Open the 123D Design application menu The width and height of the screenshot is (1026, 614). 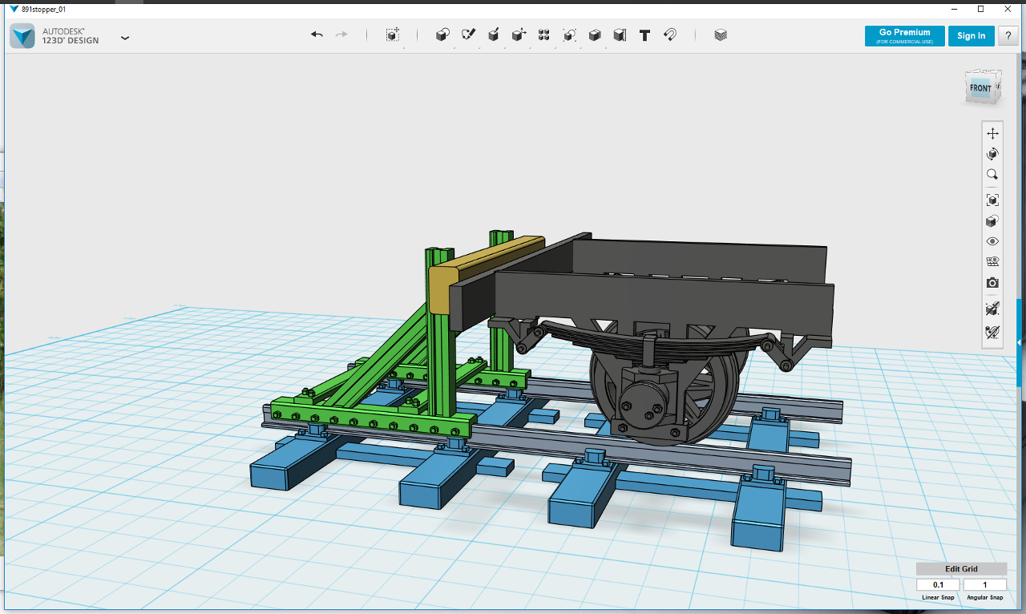(125, 37)
